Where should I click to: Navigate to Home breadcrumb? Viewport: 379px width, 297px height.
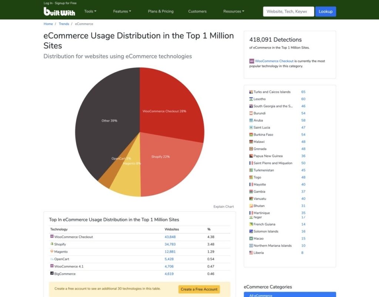coord(48,24)
